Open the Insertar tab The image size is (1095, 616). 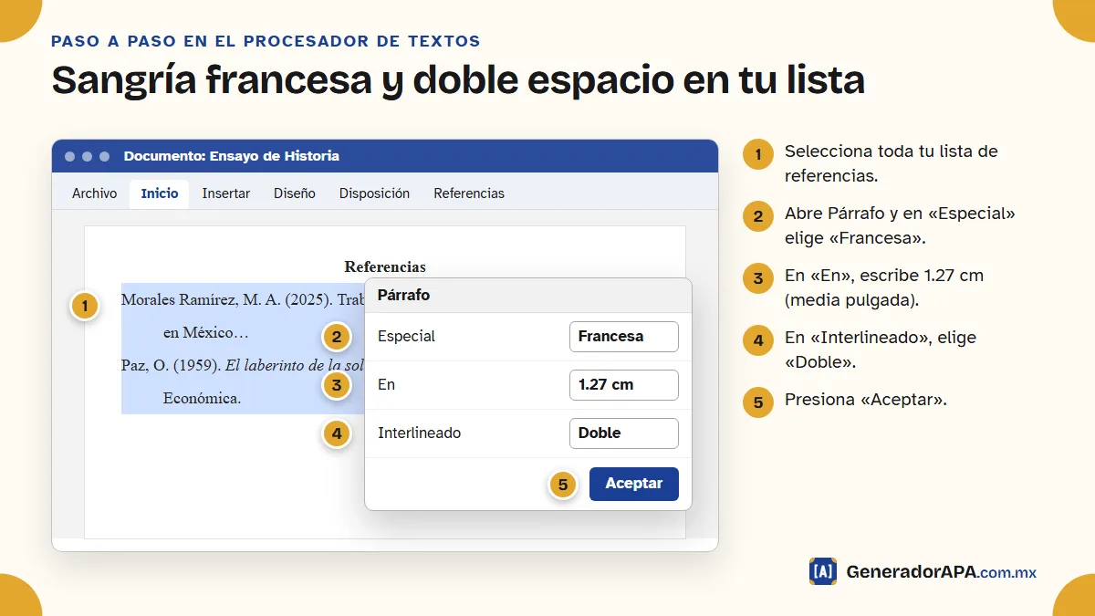(226, 193)
